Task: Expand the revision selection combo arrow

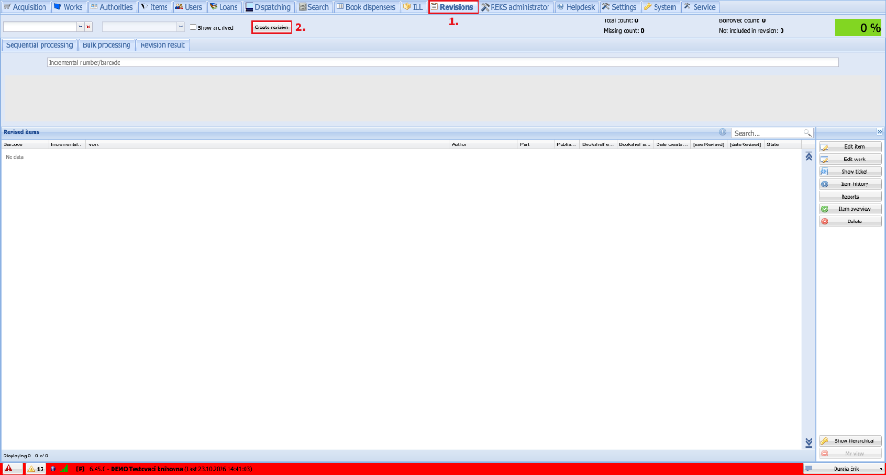Action: pos(81,27)
